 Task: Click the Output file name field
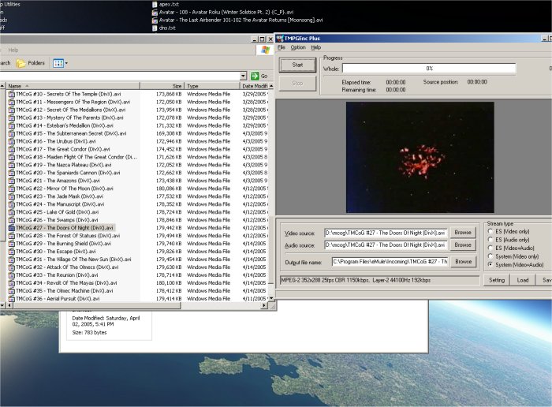click(x=390, y=261)
